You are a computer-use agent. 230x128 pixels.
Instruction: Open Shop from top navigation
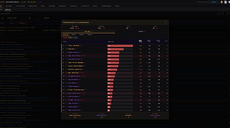coord(43,6)
